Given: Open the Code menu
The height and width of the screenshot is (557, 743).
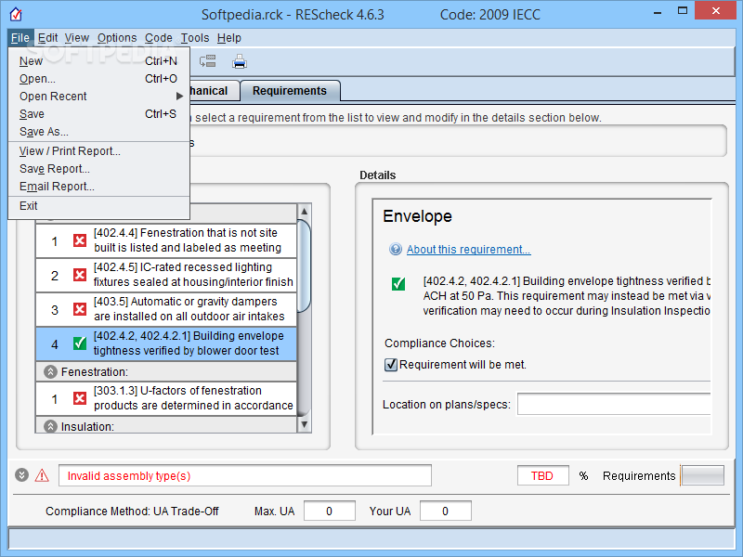Looking at the screenshot, I should point(158,38).
